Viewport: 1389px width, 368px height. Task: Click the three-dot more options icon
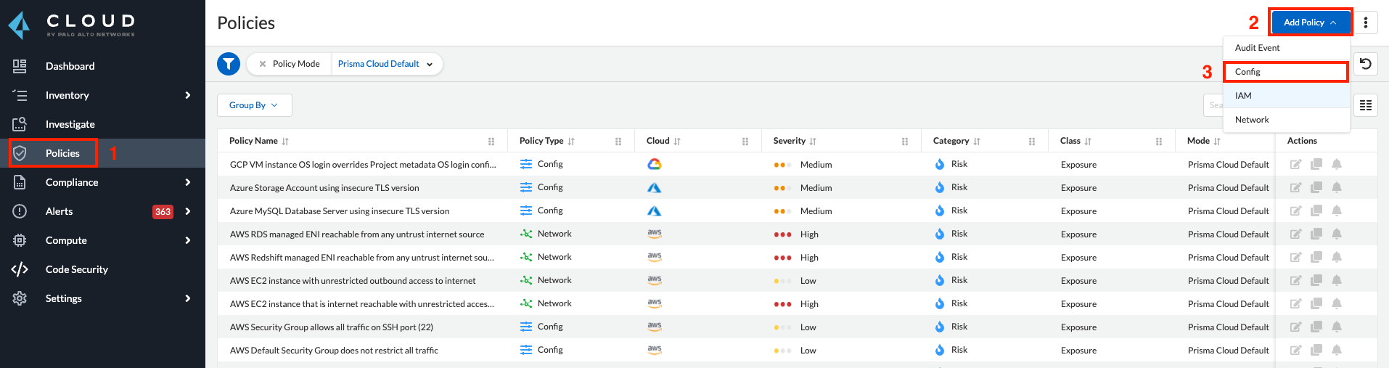pyautogui.click(x=1365, y=23)
